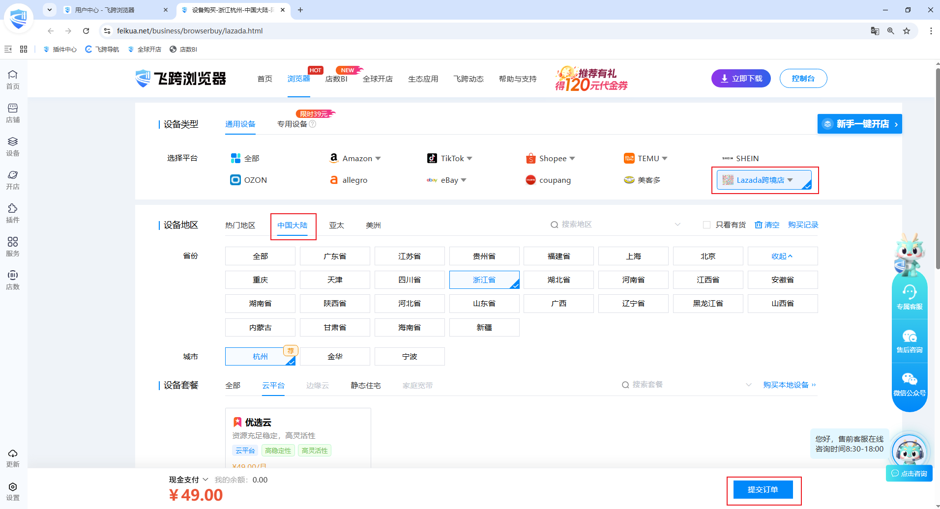This screenshot has height=509, width=940.
Task: Open the 购买记录 link
Action: (x=803, y=225)
